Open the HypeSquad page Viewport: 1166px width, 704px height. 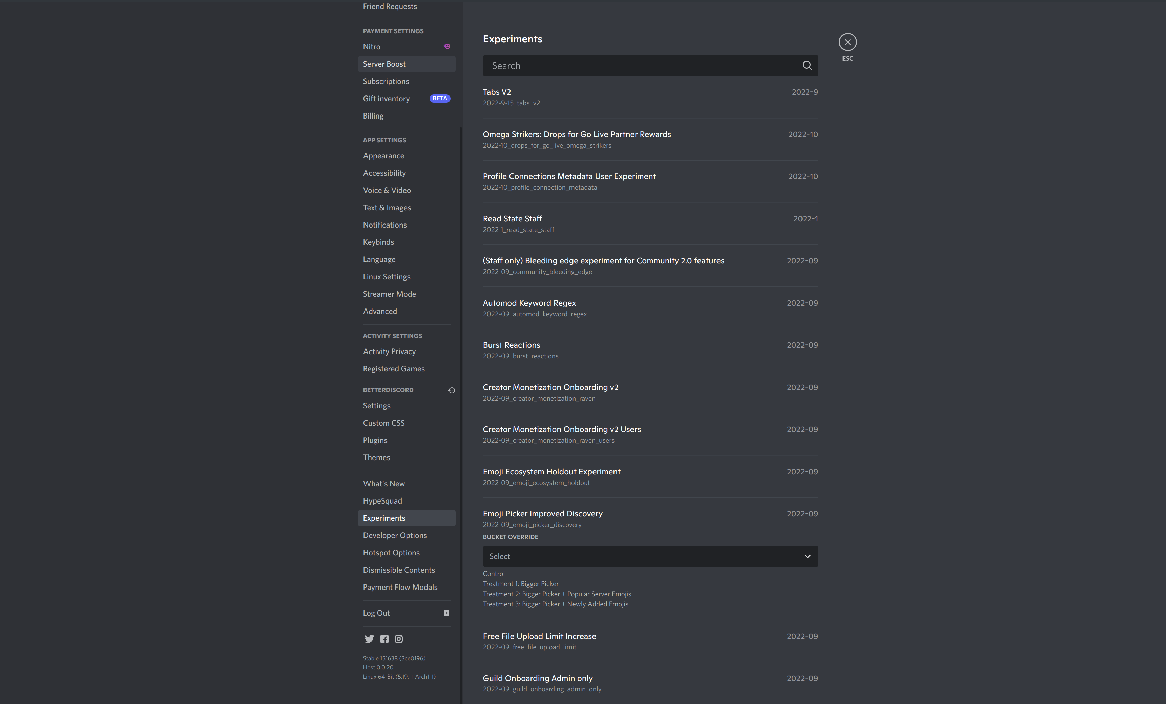[382, 500]
